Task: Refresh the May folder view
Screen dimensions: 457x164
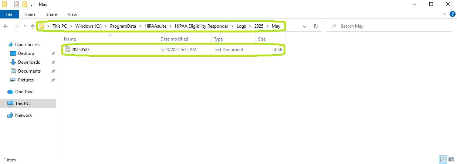Action: tap(315, 26)
